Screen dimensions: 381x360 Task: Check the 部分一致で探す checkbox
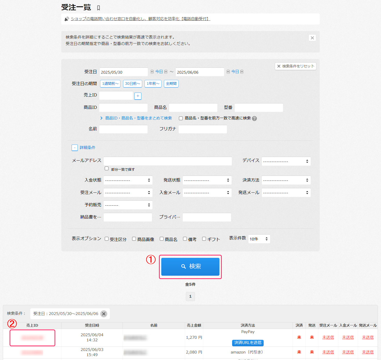[x=106, y=169]
